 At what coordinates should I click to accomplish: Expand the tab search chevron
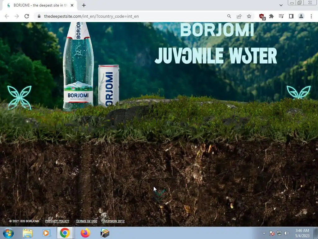click(x=281, y=5)
